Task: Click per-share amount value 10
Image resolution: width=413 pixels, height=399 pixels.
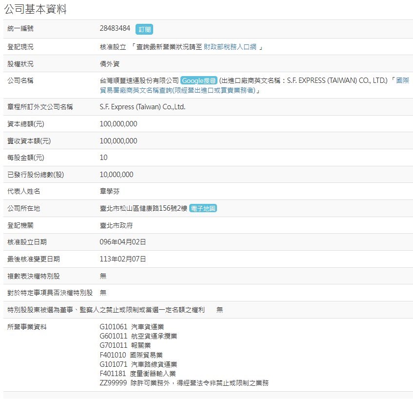Action: 103,158
